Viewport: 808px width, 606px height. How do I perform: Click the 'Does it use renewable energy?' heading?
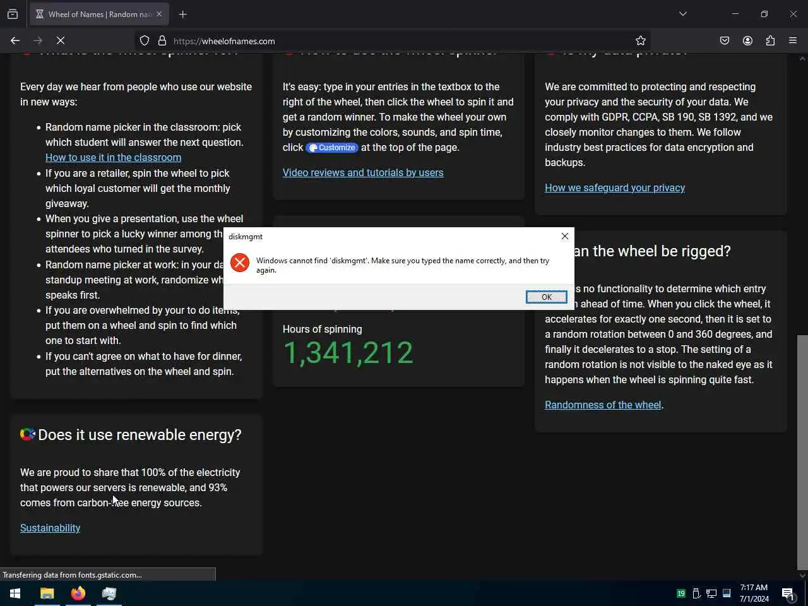click(140, 435)
